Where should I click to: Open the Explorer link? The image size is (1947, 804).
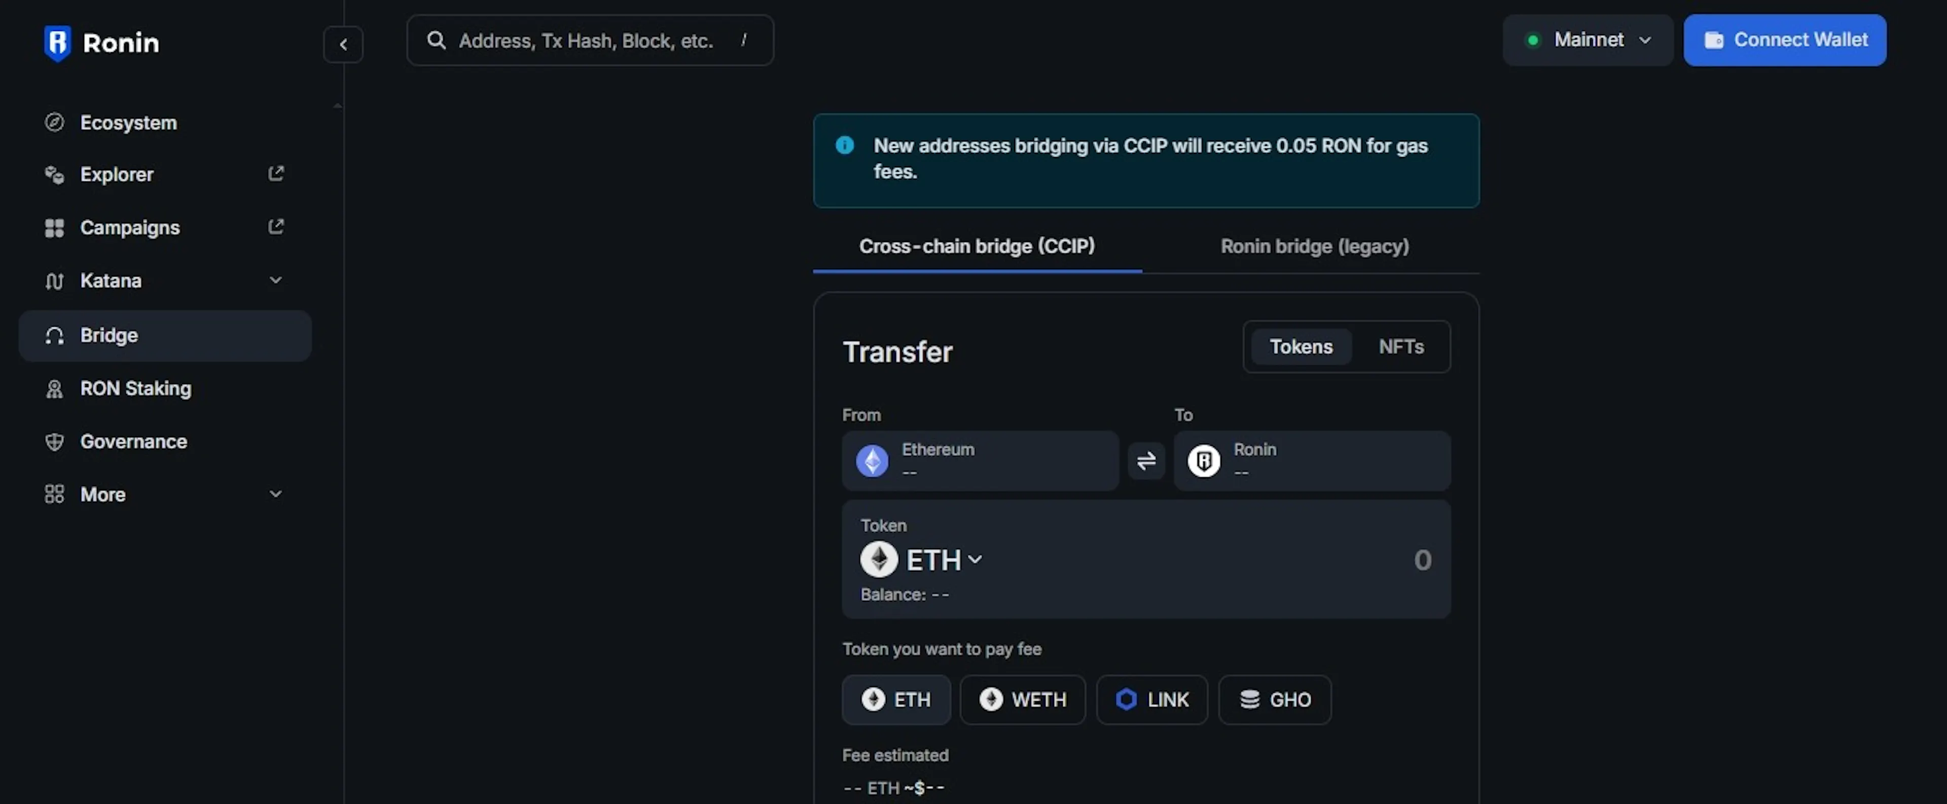(165, 174)
